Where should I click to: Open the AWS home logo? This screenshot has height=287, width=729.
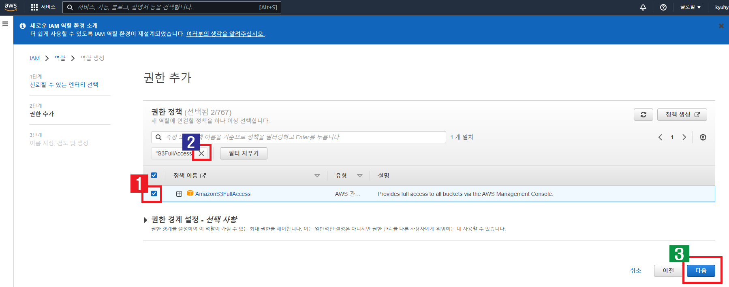tap(11, 7)
